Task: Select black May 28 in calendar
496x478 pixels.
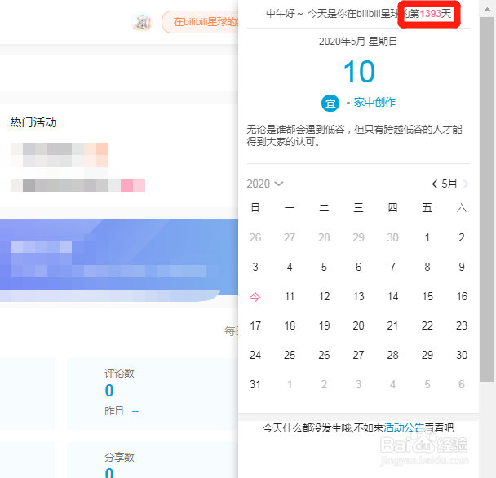Action: (392, 356)
